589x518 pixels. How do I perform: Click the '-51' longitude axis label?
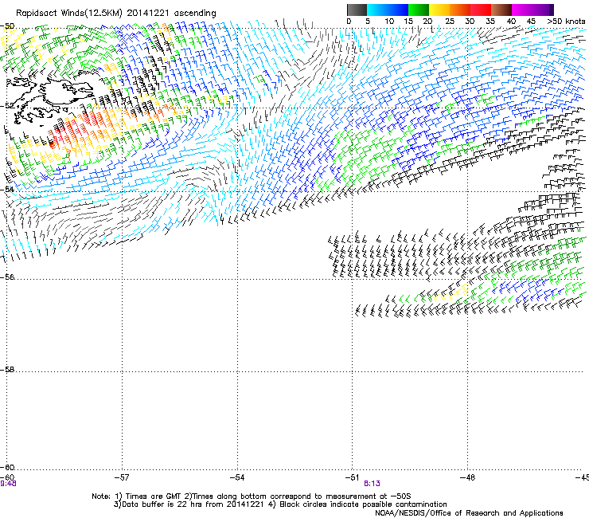point(352,477)
